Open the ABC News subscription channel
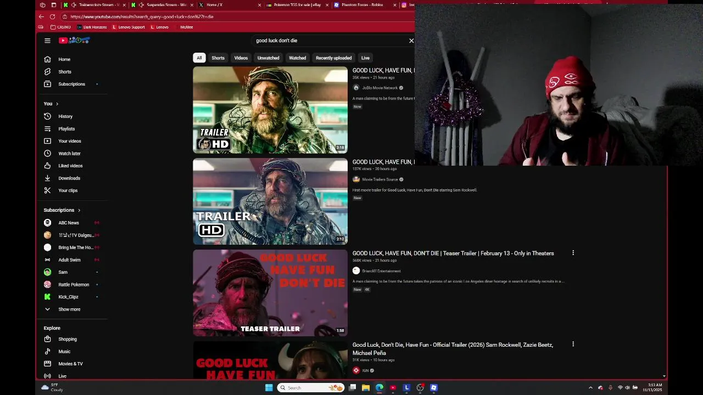 pyautogui.click(x=69, y=223)
